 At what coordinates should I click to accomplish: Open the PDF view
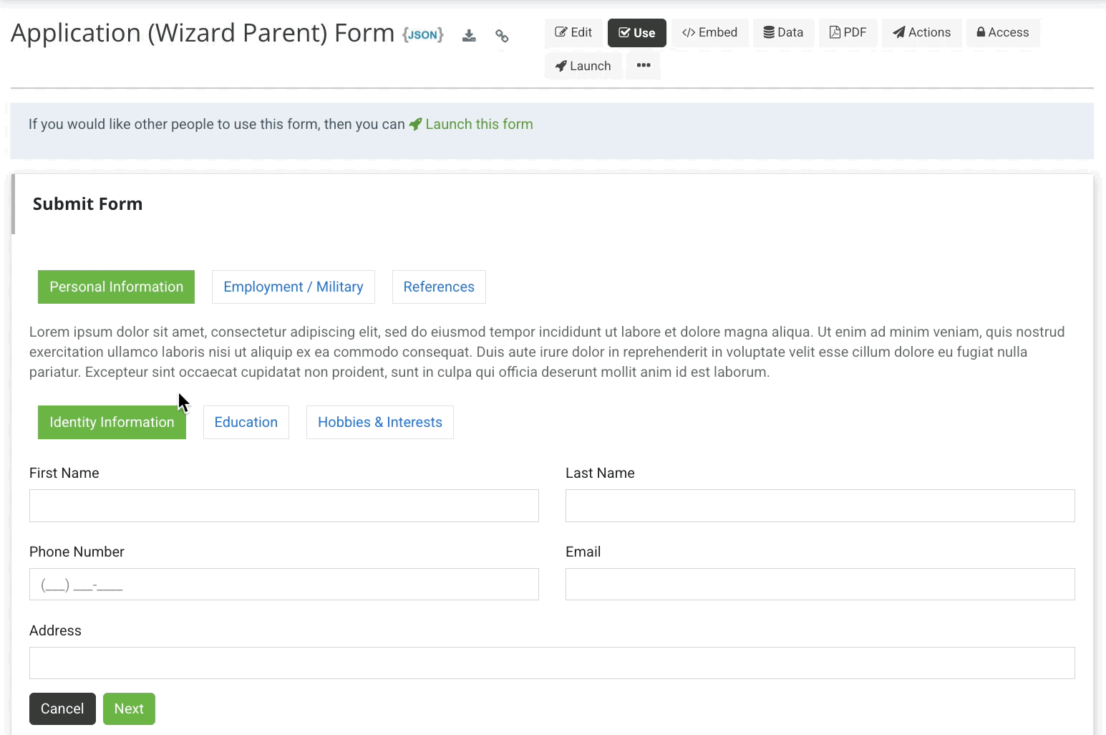848,33
